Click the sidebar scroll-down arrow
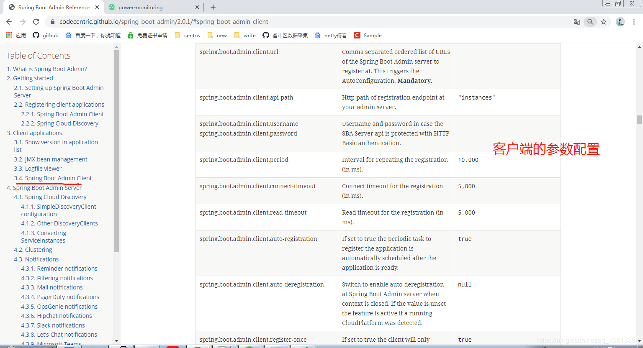643x348 pixels. [116, 341]
